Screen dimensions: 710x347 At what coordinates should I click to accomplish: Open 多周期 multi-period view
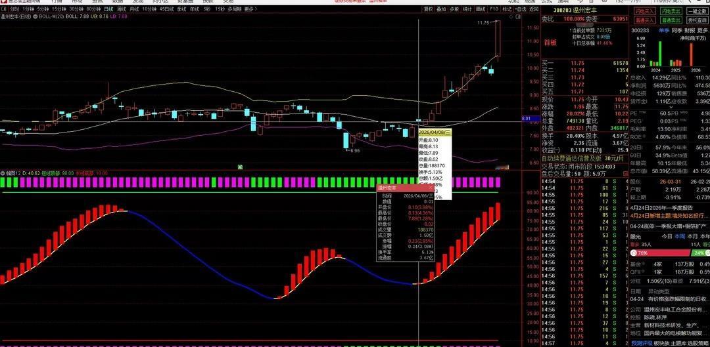[234, 9]
